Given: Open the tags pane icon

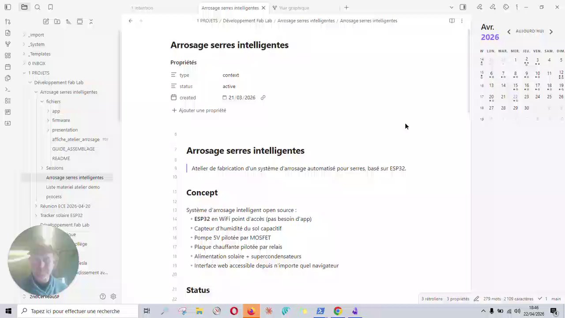Looking at the screenshot, I should point(506,7).
